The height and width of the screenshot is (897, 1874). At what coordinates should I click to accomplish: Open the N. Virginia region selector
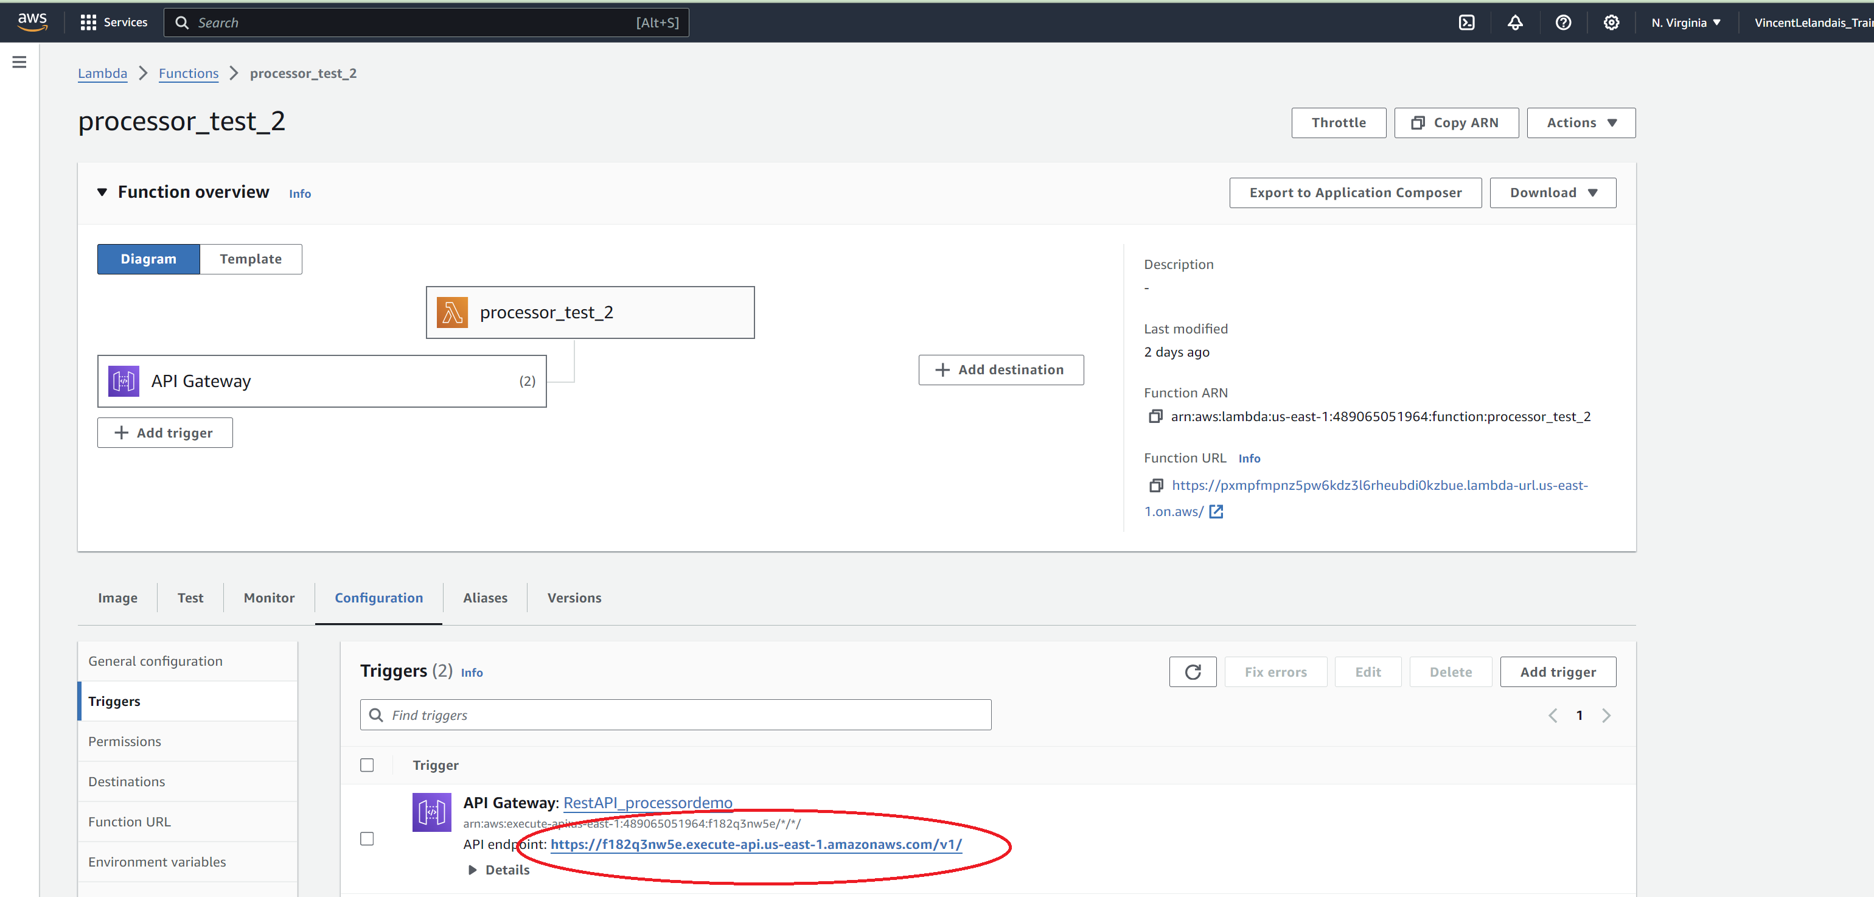[1685, 22]
